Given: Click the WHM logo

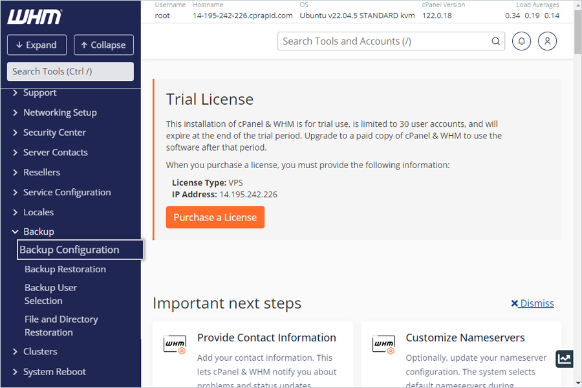Looking at the screenshot, I should pyautogui.click(x=34, y=17).
